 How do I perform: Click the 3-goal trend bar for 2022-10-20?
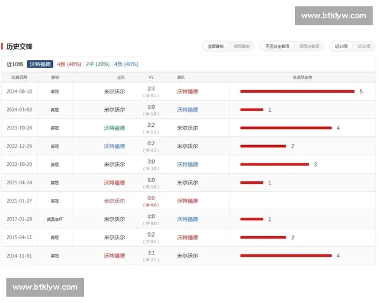(275, 164)
